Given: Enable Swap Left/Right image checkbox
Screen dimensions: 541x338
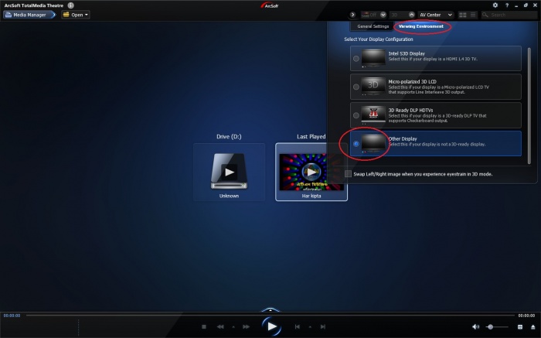Looking at the screenshot, I should pyautogui.click(x=348, y=174).
